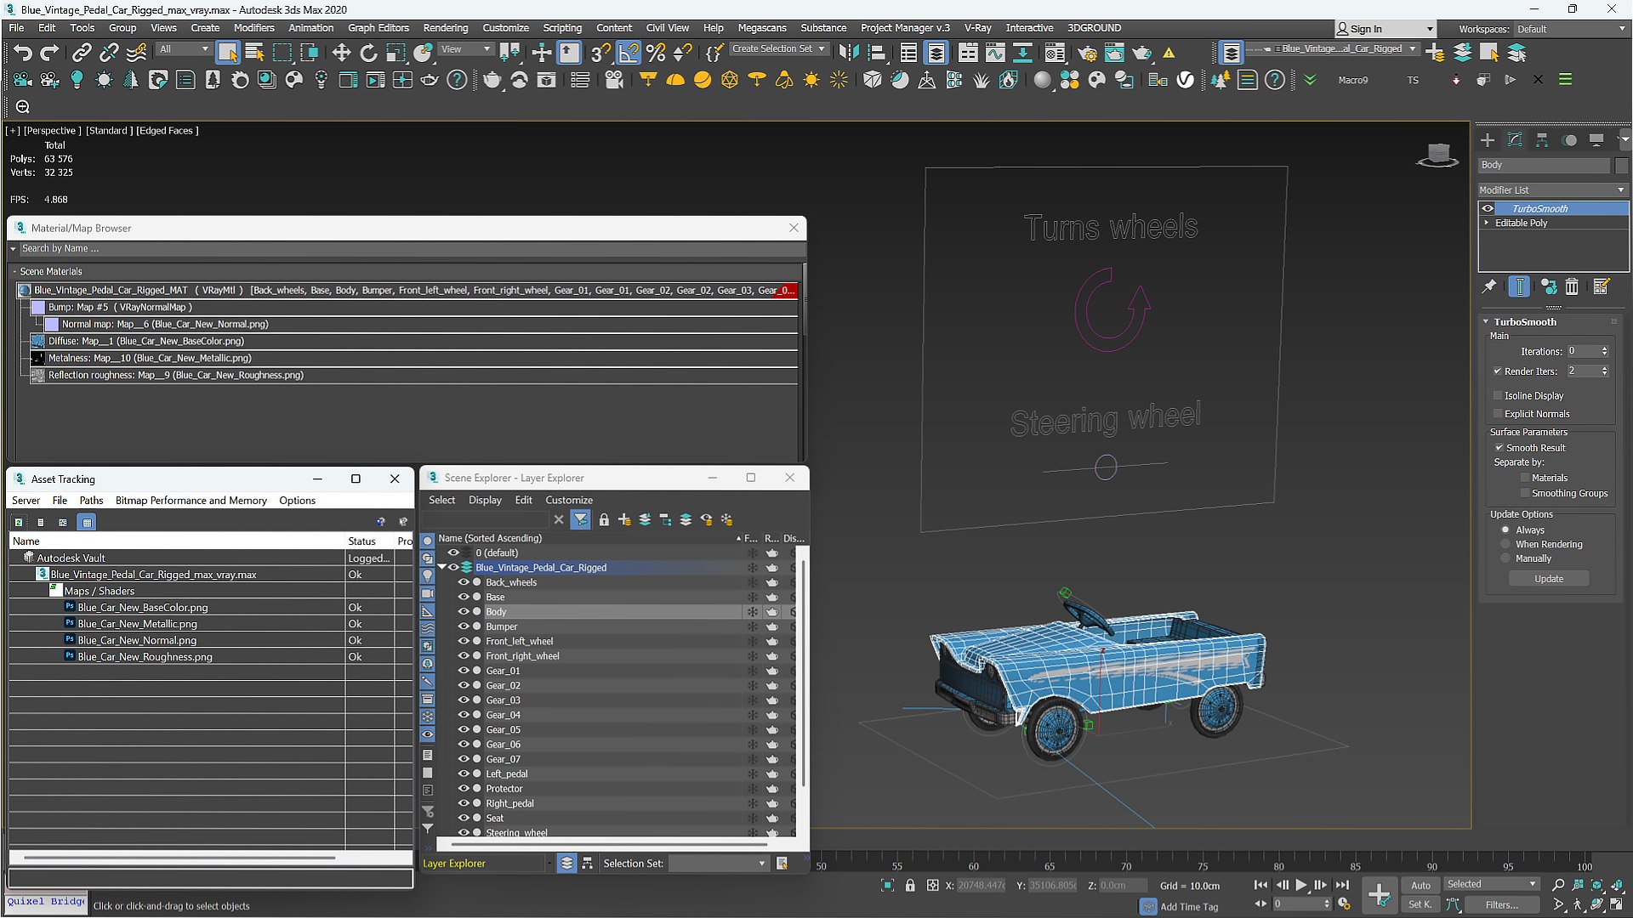Click the Undo arrow in main toolbar

point(22,53)
